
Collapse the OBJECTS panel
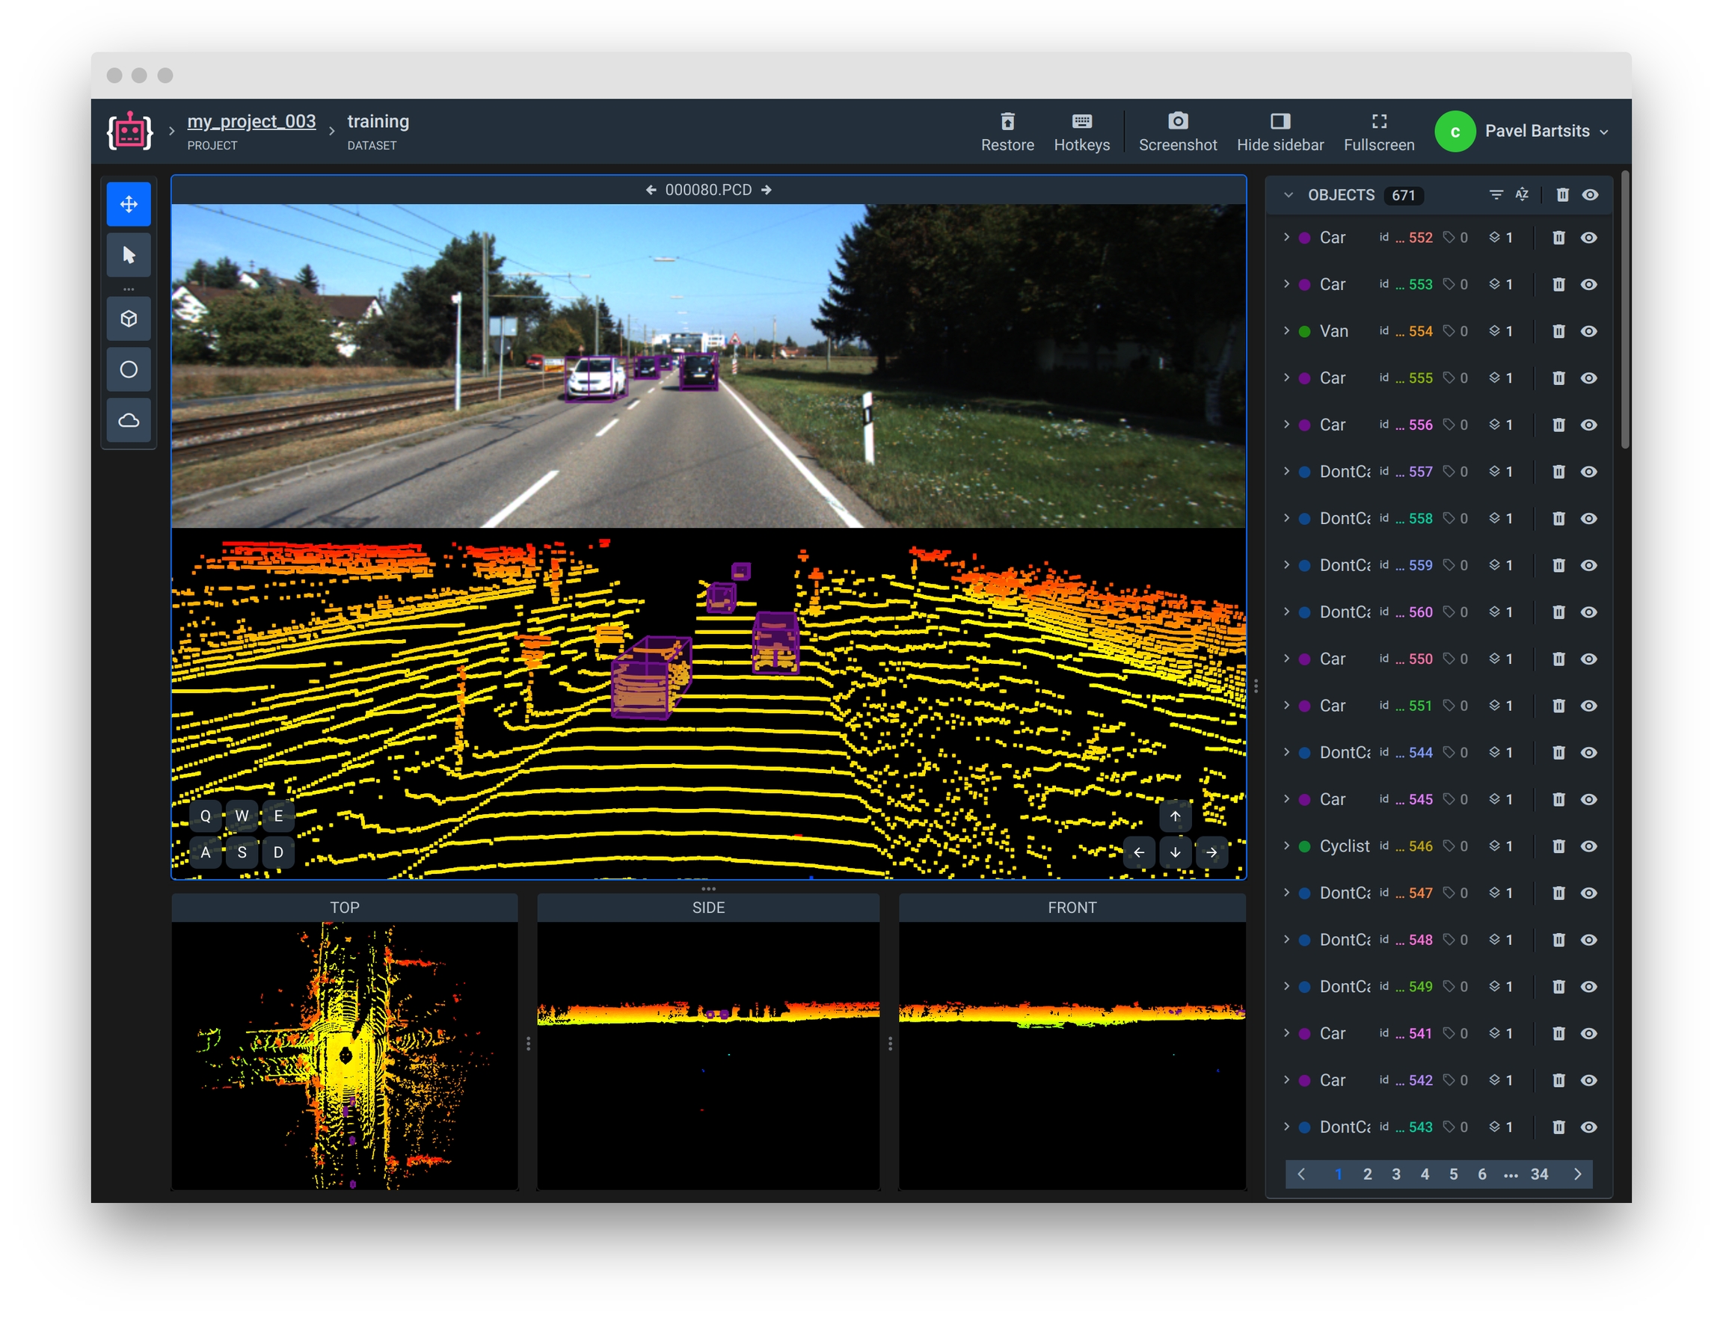(x=1289, y=195)
